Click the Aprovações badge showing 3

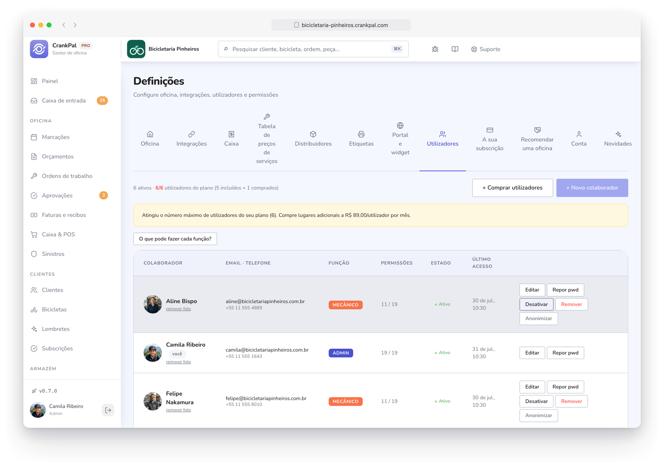point(103,195)
